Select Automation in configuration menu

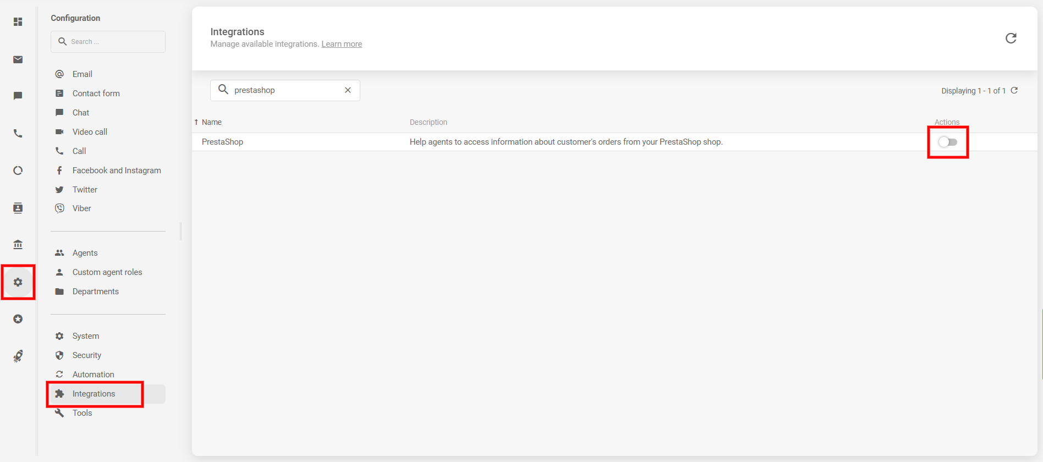pos(93,375)
